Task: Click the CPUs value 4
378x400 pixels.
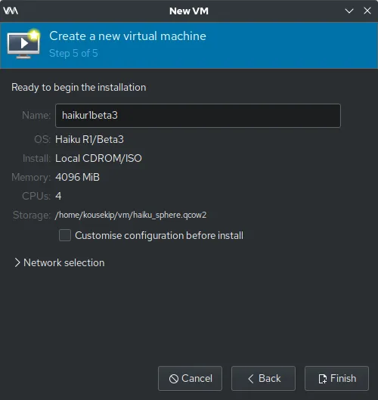Action: 58,196
